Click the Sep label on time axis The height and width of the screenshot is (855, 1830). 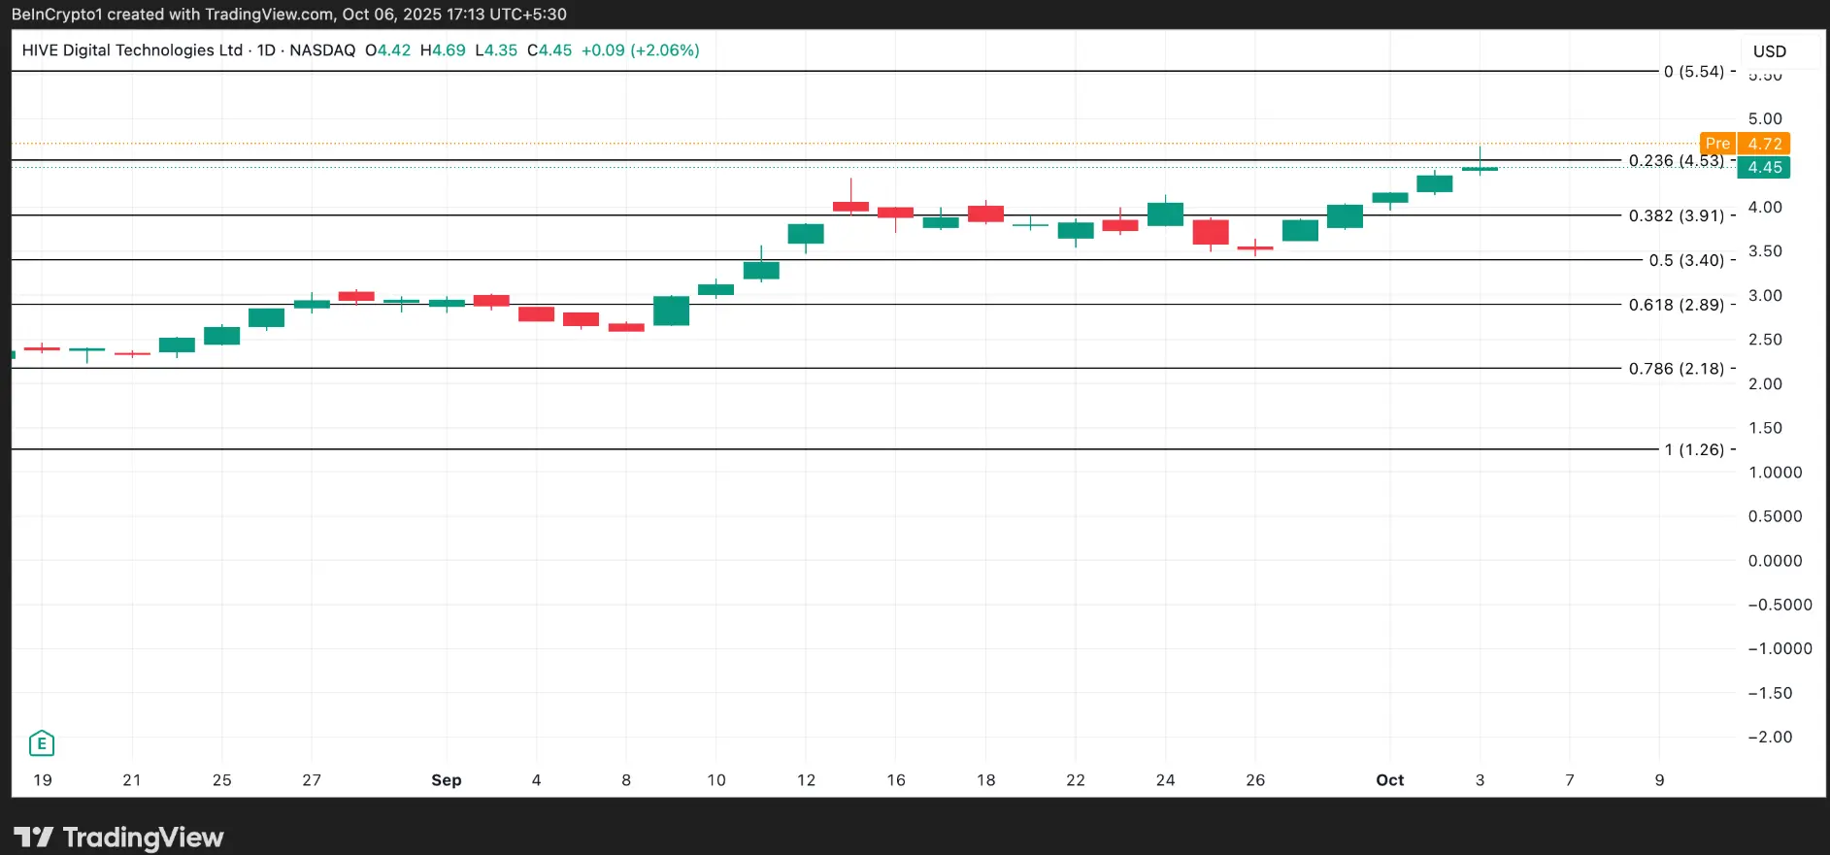tap(447, 780)
